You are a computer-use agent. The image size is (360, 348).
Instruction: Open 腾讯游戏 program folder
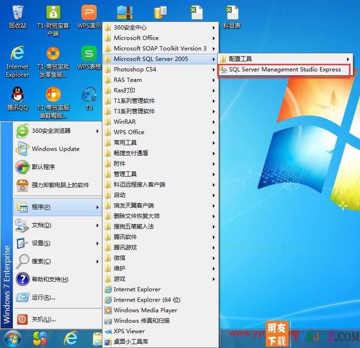click(160, 248)
